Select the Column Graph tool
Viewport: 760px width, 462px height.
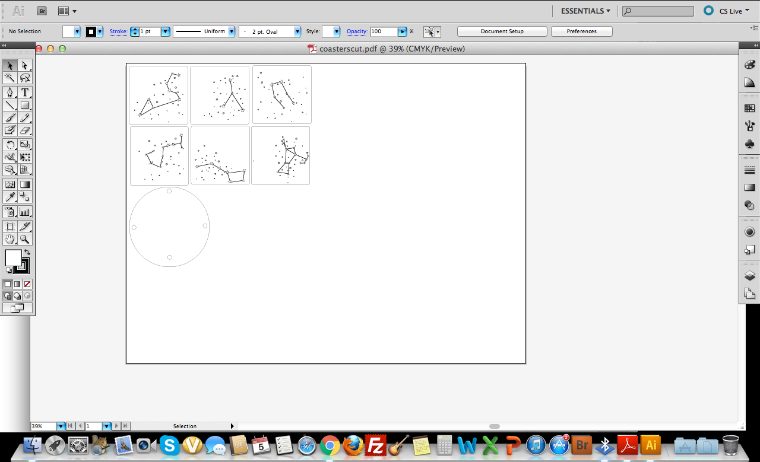click(x=25, y=212)
